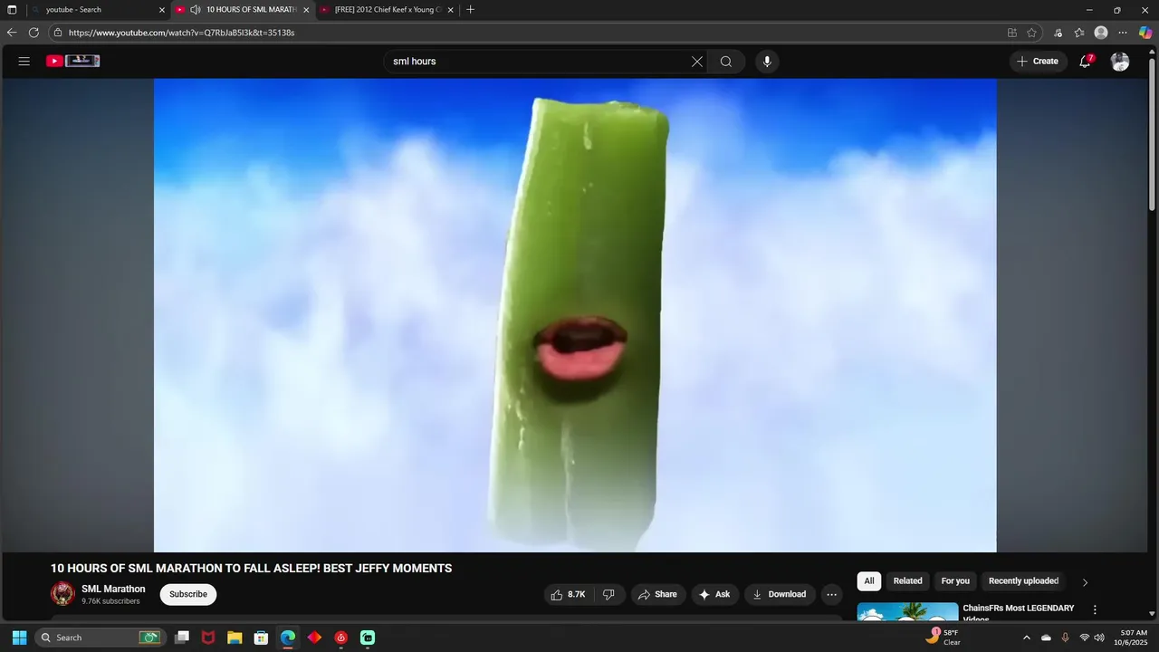Clear the 'sml hours' search text
Image resolution: width=1159 pixels, height=652 pixels.
pos(697,62)
